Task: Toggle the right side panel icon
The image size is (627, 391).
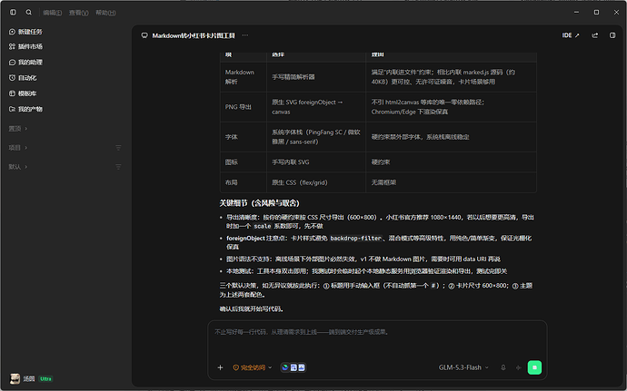Action: tap(612, 35)
